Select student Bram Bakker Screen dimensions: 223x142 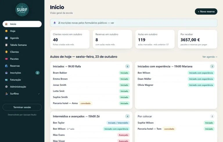60,73
